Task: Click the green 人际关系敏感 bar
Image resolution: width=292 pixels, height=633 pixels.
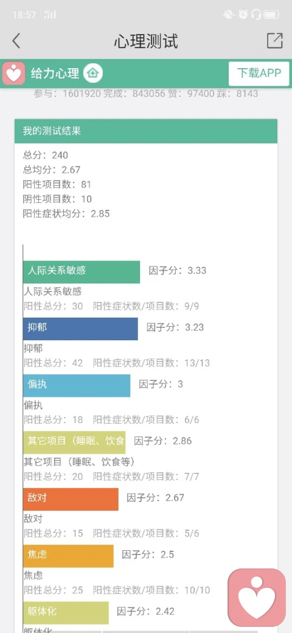Action: (82, 271)
